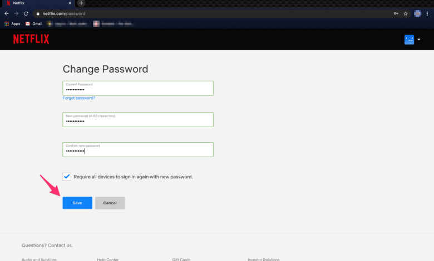The width and height of the screenshot is (434, 261).
Task: Click the Save button
Action: (77, 203)
